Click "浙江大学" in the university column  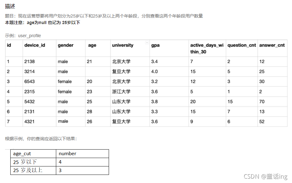pyautogui.click(x=121, y=91)
